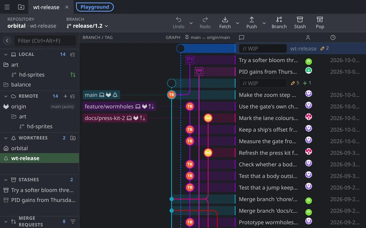Collapse the MERGE REQUESTS section
The width and height of the screenshot is (366, 228).
6,221
